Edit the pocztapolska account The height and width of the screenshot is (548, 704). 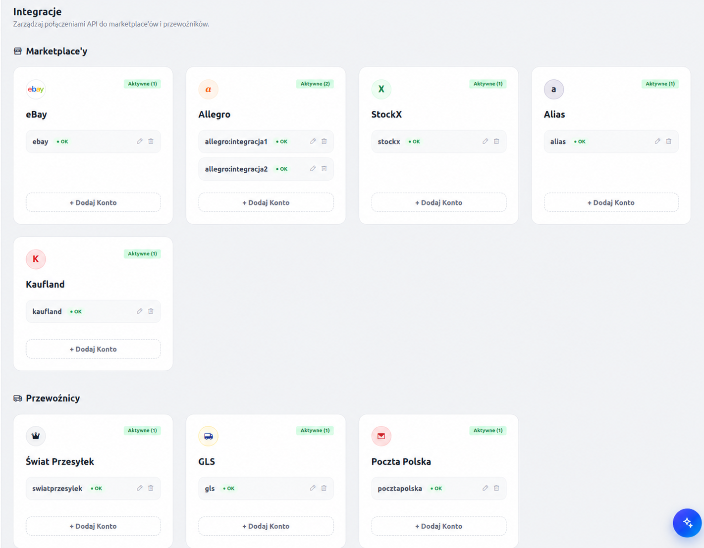tap(485, 488)
